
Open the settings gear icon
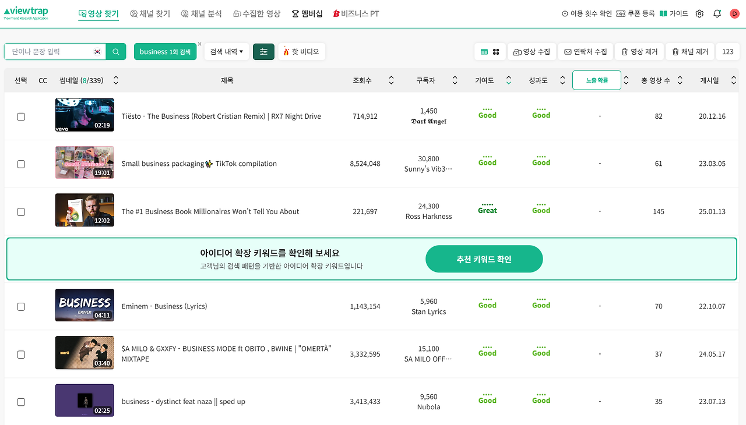699,13
